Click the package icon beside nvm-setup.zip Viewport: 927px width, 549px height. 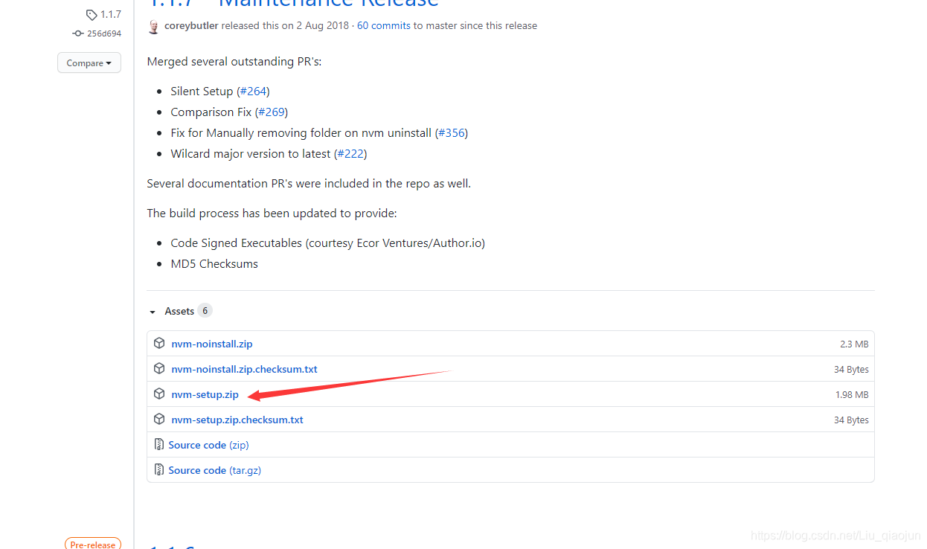(159, 394)
